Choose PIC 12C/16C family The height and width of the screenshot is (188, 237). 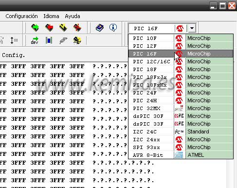[181, 61]
